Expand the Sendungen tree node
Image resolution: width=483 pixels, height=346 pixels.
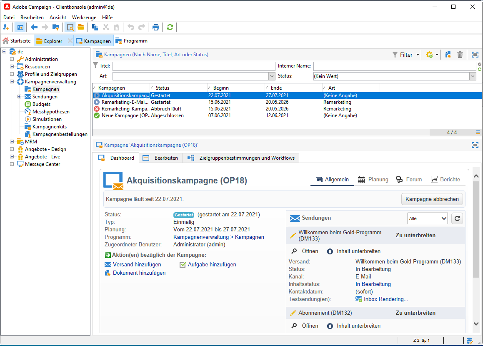(x=19, y=97)
